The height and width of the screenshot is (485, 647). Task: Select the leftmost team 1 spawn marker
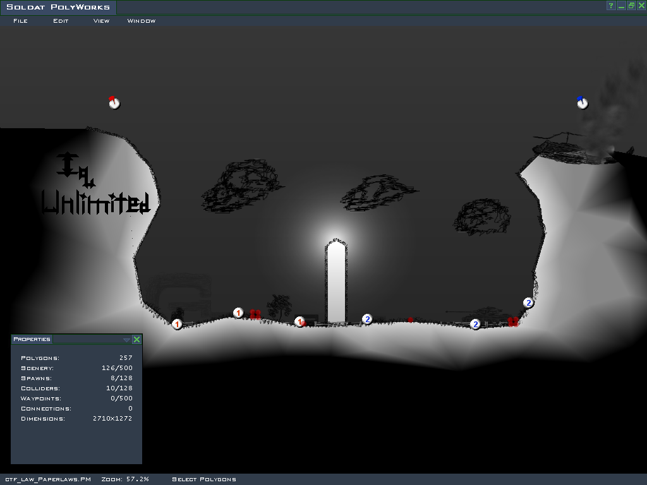click(178, 324)
